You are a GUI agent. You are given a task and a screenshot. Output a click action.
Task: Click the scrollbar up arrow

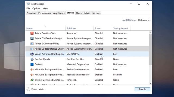tap(150, 32)
